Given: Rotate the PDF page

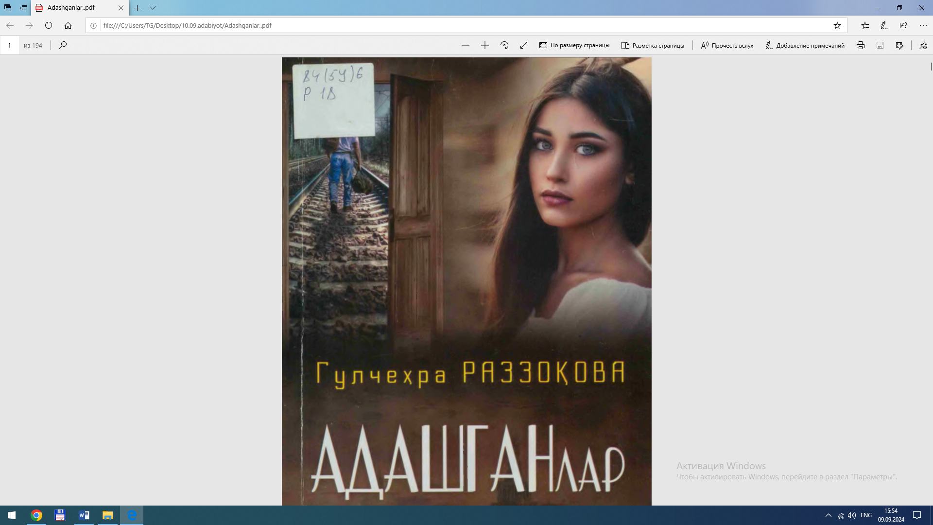Looking at the screenshot, I should 504,45.
